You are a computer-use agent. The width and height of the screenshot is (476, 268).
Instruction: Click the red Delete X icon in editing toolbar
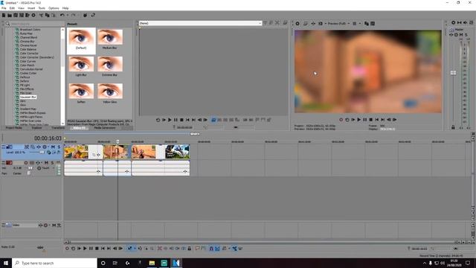pos(159,249)
